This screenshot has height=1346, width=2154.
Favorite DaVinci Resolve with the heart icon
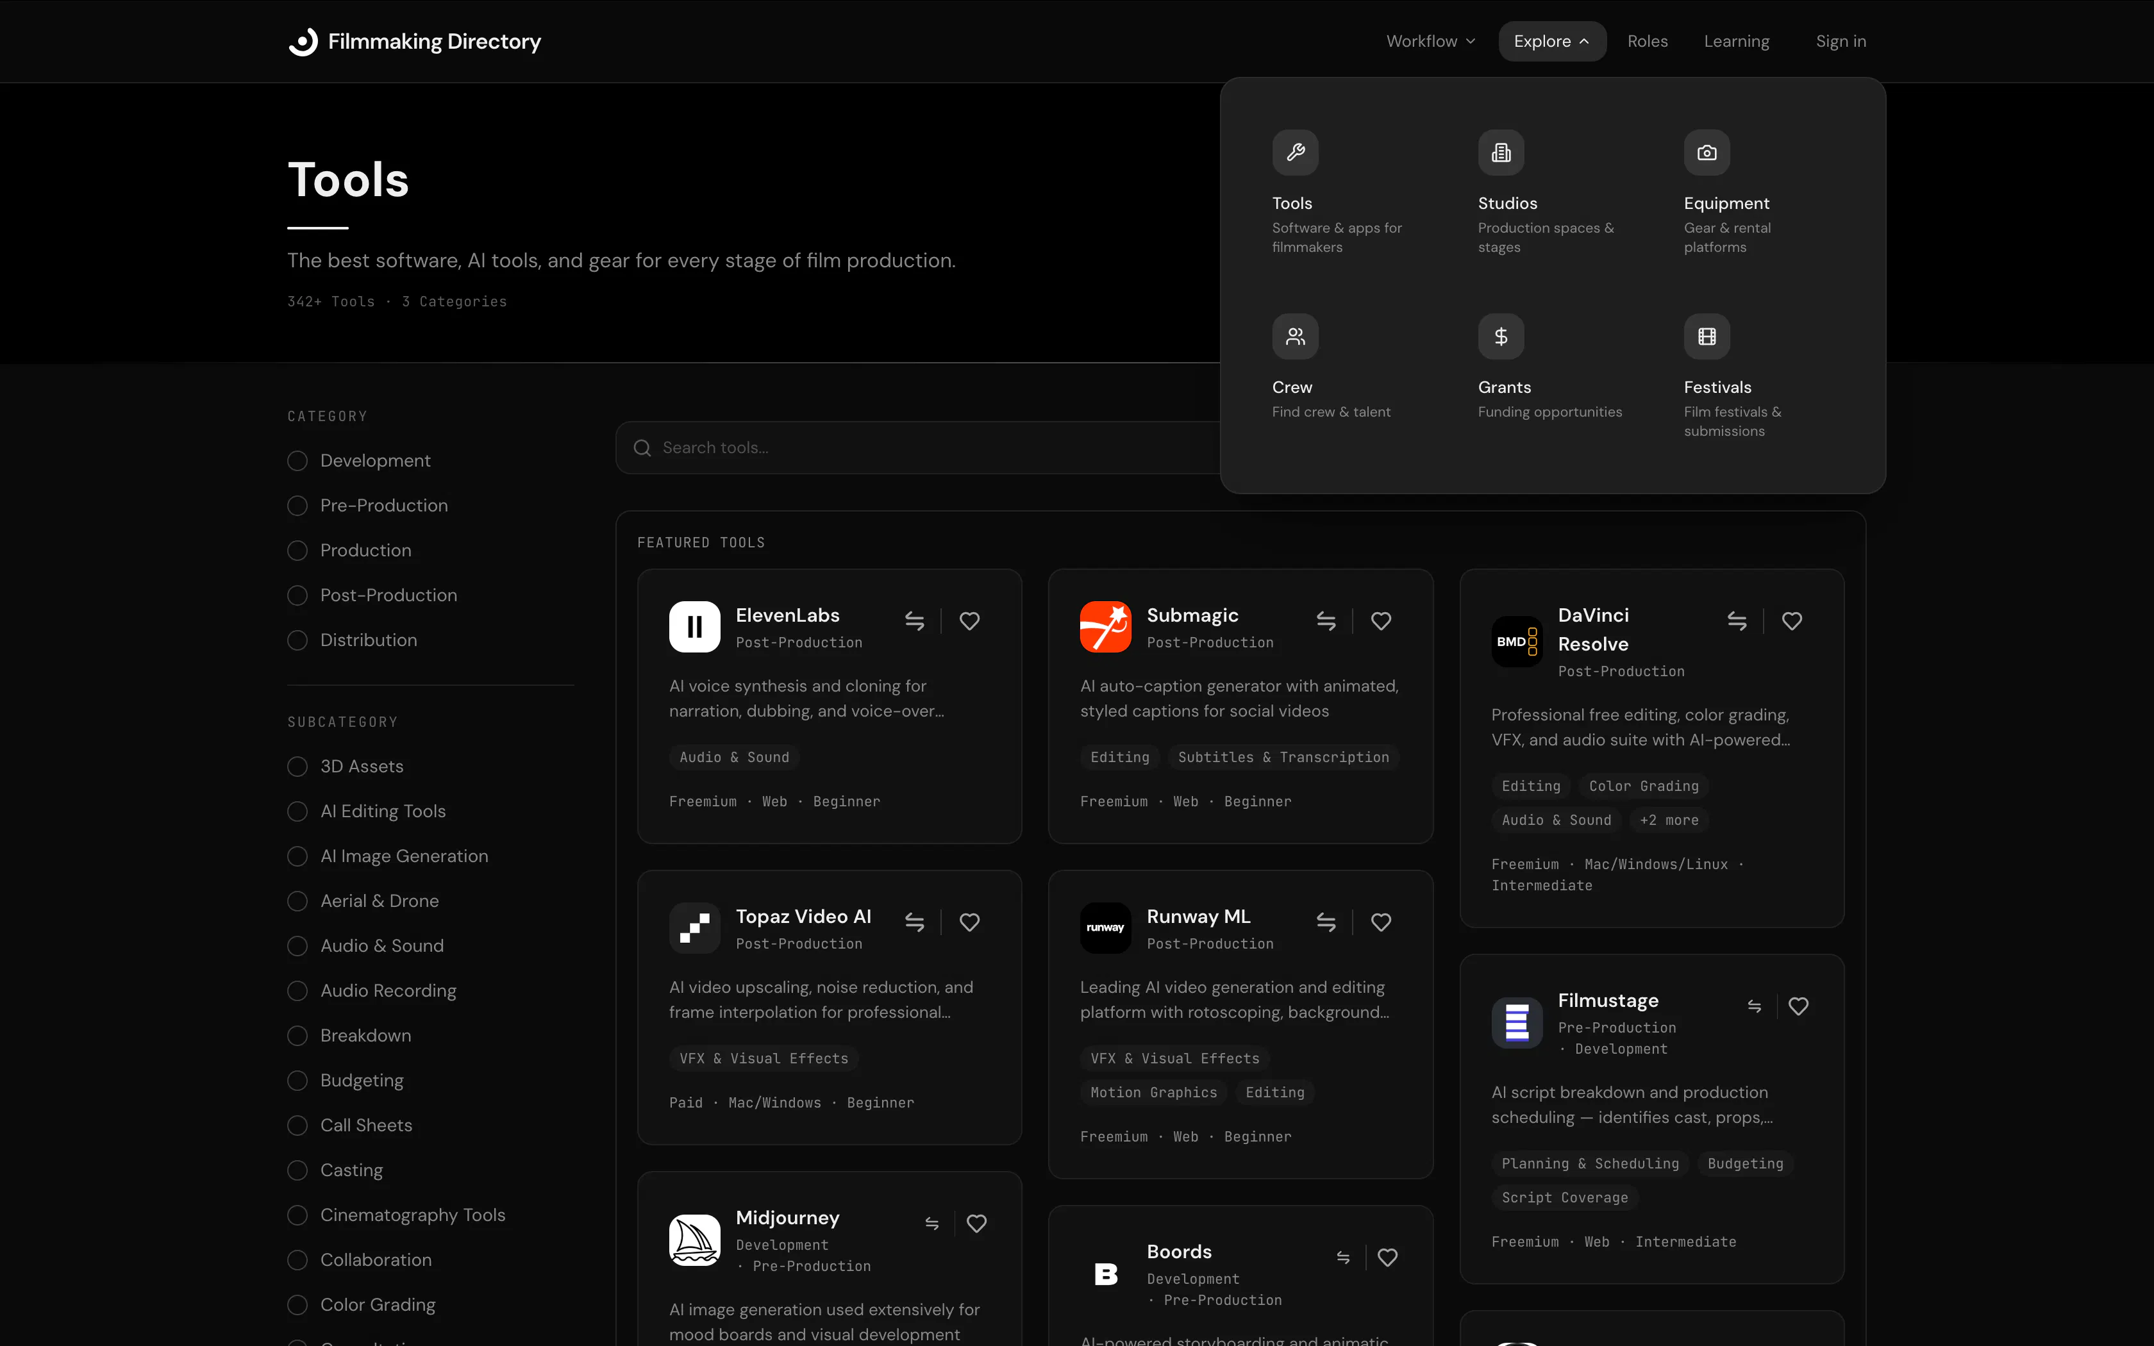(1792, 620)
